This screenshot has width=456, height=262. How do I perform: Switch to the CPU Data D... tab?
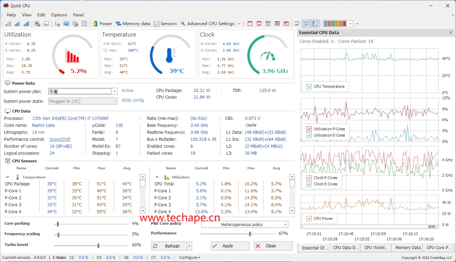coord(346,248)
